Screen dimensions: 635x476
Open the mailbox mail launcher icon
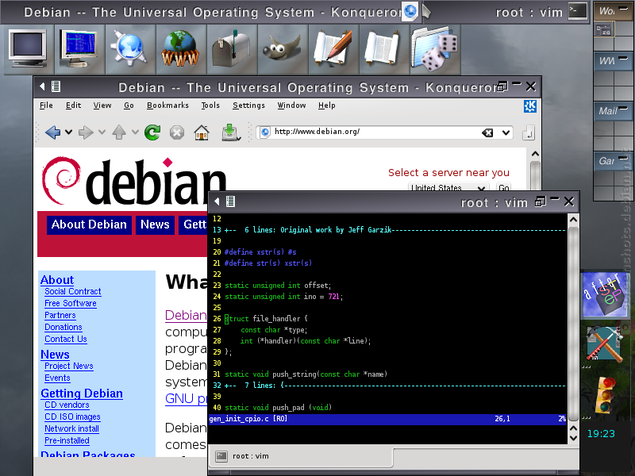(x=232, y=49)
